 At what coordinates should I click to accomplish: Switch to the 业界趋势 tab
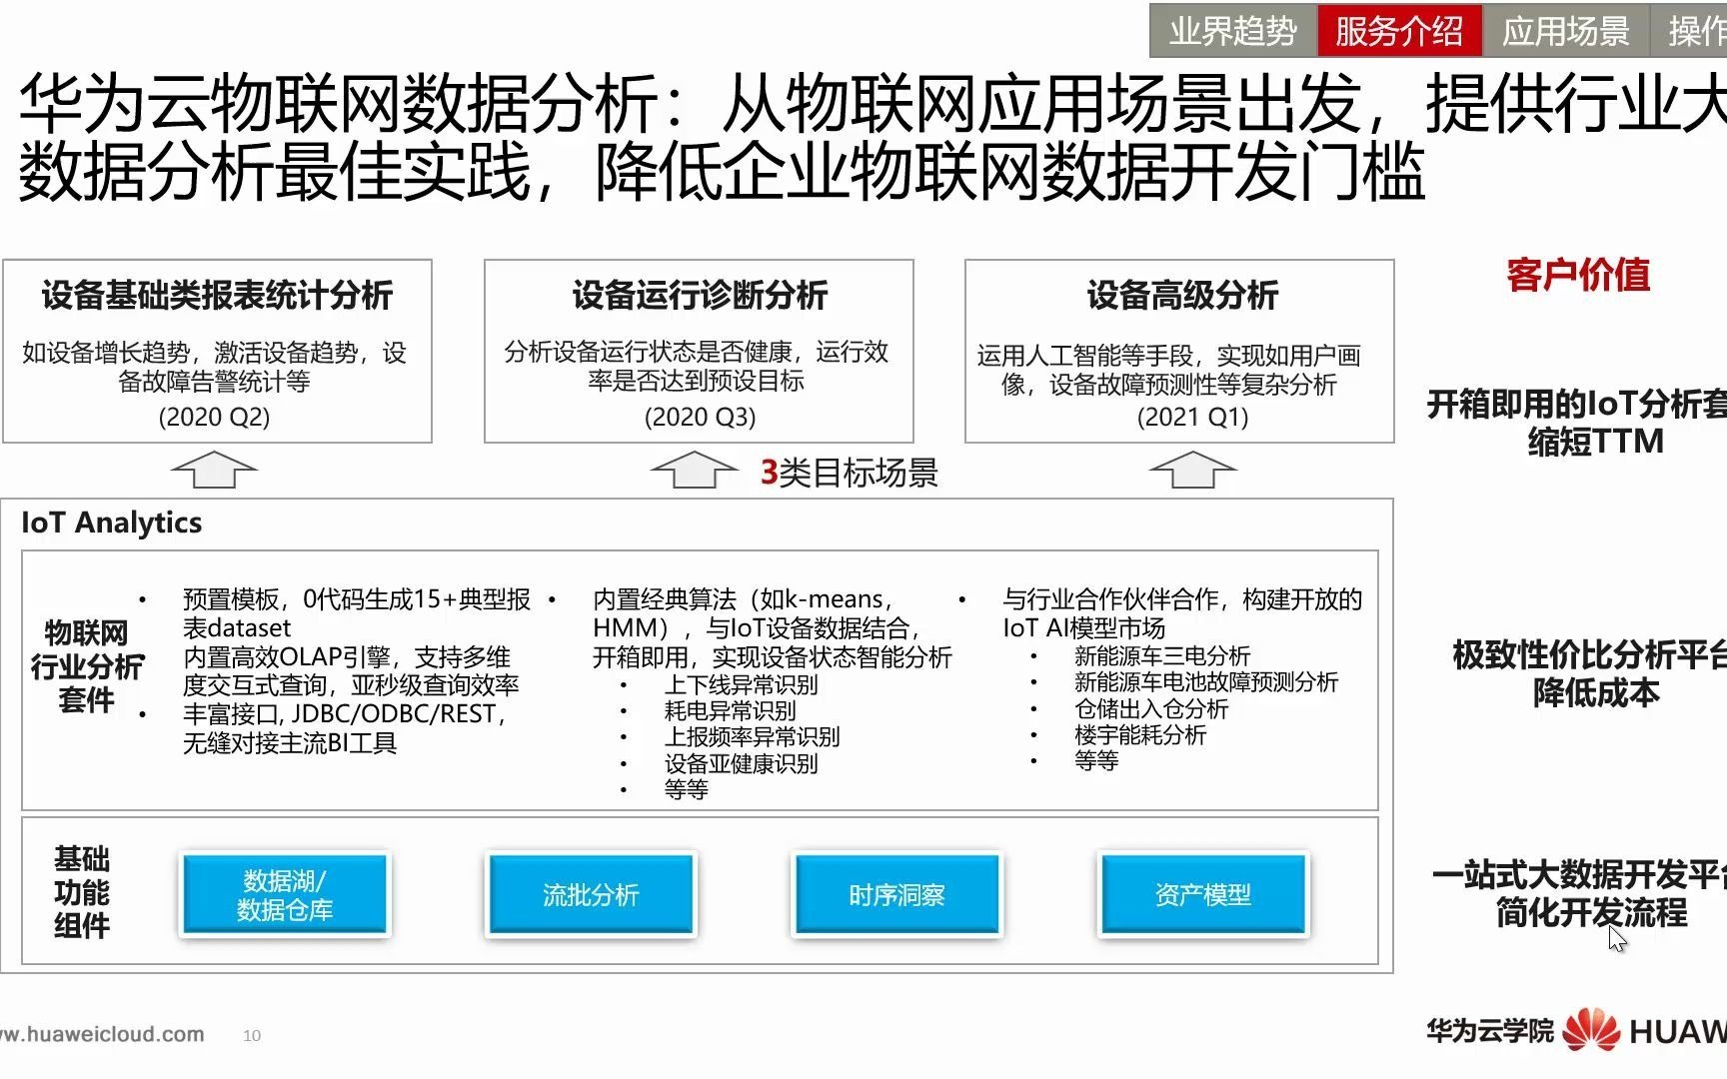click(x=1233, y=31)
